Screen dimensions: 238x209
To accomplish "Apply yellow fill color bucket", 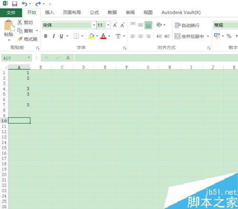I will 91,36.
